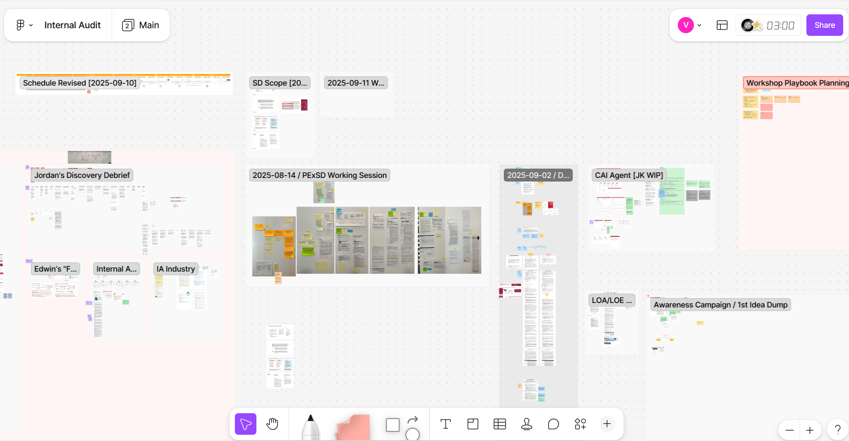Select the Move/Select arrow tool
The height and width of the screenshot is (441, 849).
pos(245,424)
